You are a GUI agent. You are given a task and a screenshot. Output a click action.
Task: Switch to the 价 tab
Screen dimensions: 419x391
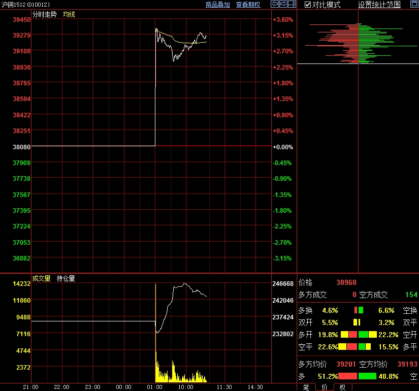[x=324, y=387]
